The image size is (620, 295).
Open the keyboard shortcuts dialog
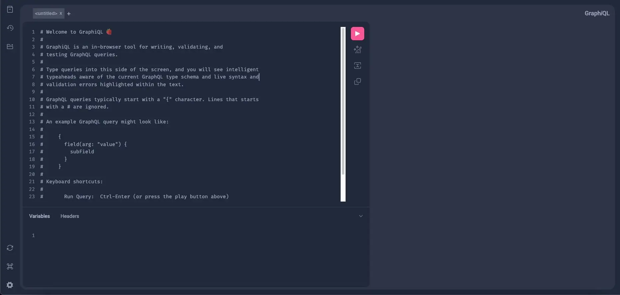pyautogui.click(x=10, y=266)
